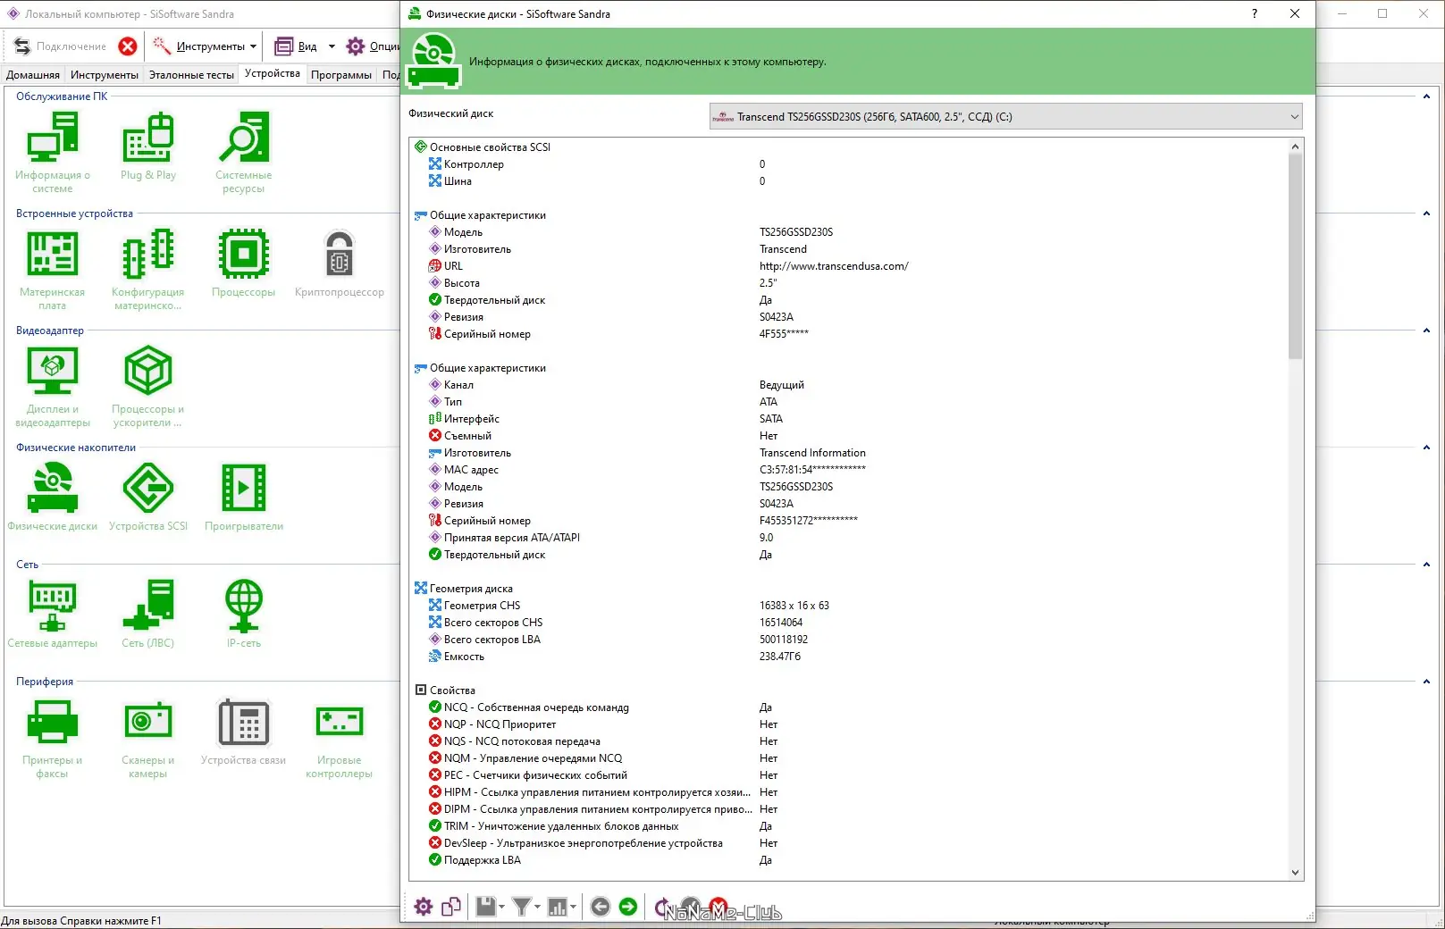Click the green forward arrow button
1445x929 pixels.
tap(628, 907)
